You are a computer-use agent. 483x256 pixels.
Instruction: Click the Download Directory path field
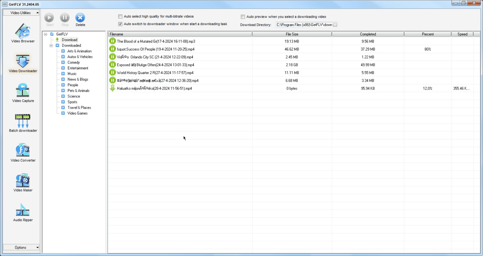coord(304,25)
